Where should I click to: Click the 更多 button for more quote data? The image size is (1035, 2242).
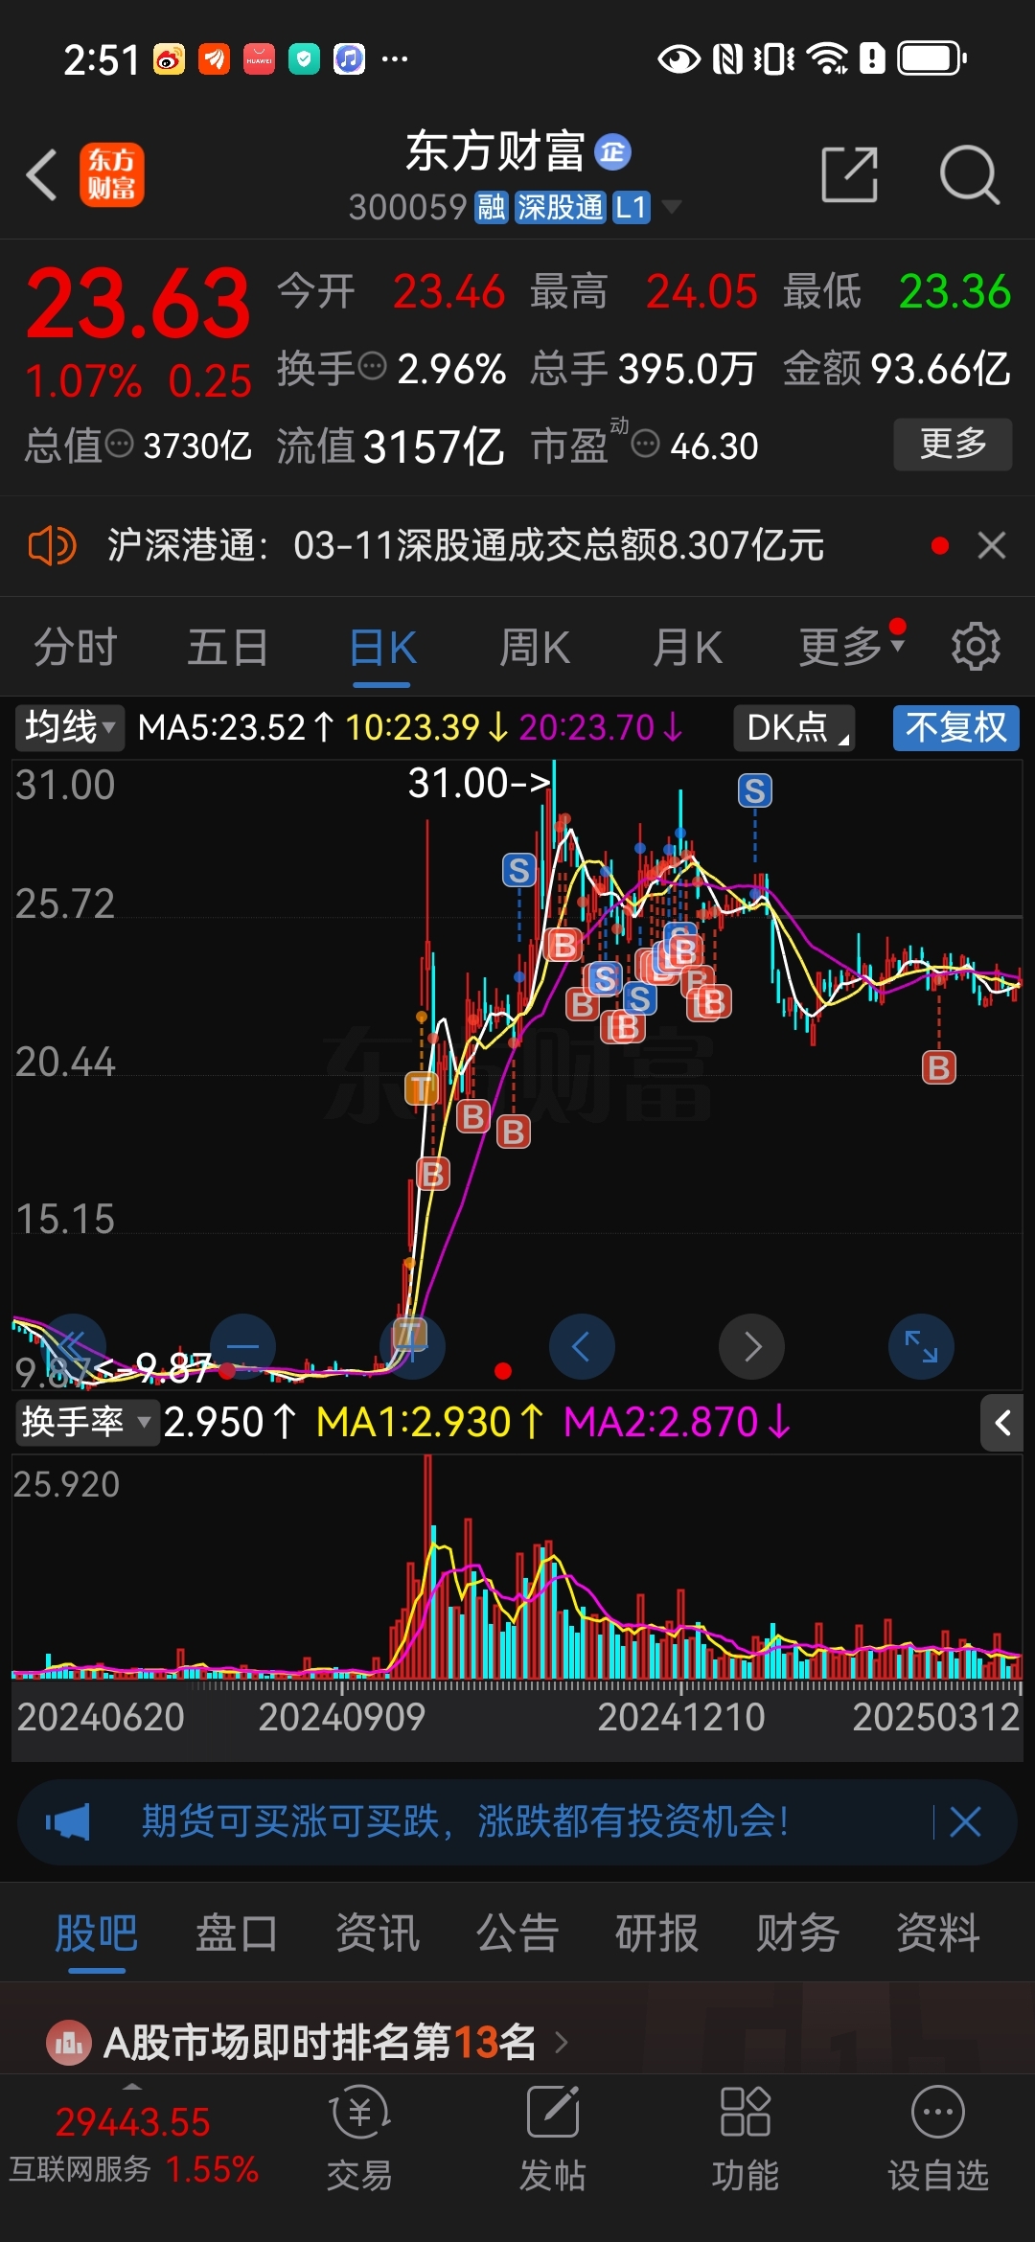coord(953,444)
